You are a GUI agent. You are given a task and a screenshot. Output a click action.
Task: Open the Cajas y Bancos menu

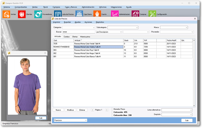point(71,7)
